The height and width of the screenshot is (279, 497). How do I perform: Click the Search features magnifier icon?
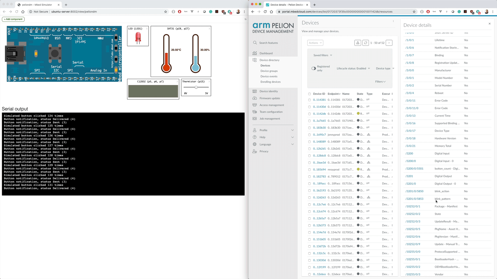255,43
